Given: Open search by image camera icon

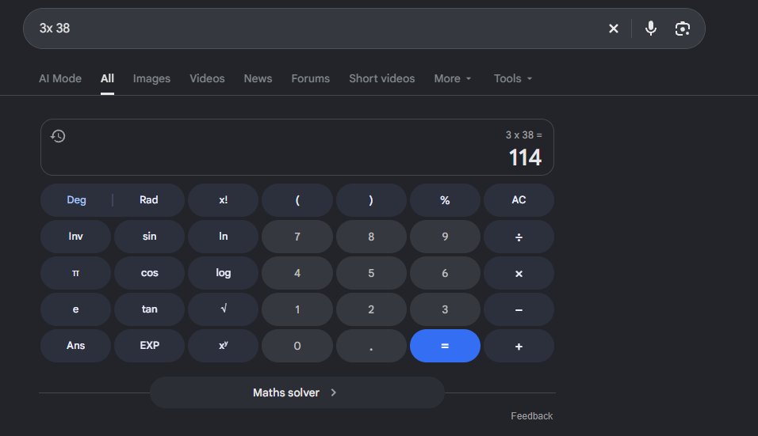Looking at the screenshot, I should click(x=682, y=28).
